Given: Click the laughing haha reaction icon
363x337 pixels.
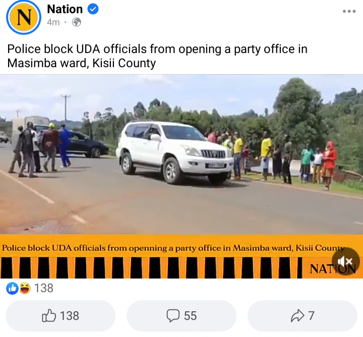Looking at the screenshot, I should pyautogui.click(x=25, y=289).
